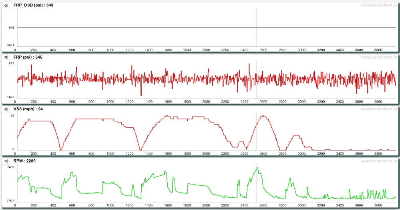Click vertical cursor line in FRP_DSD chart
Screen dimensions: 400x210
click(256, 24)
